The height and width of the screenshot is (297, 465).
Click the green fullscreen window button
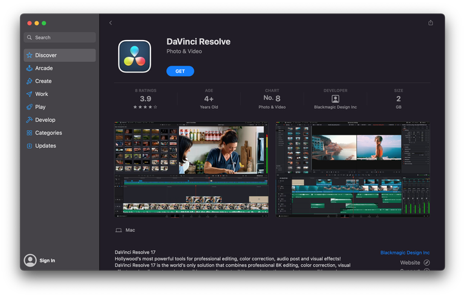pos(44,23)
